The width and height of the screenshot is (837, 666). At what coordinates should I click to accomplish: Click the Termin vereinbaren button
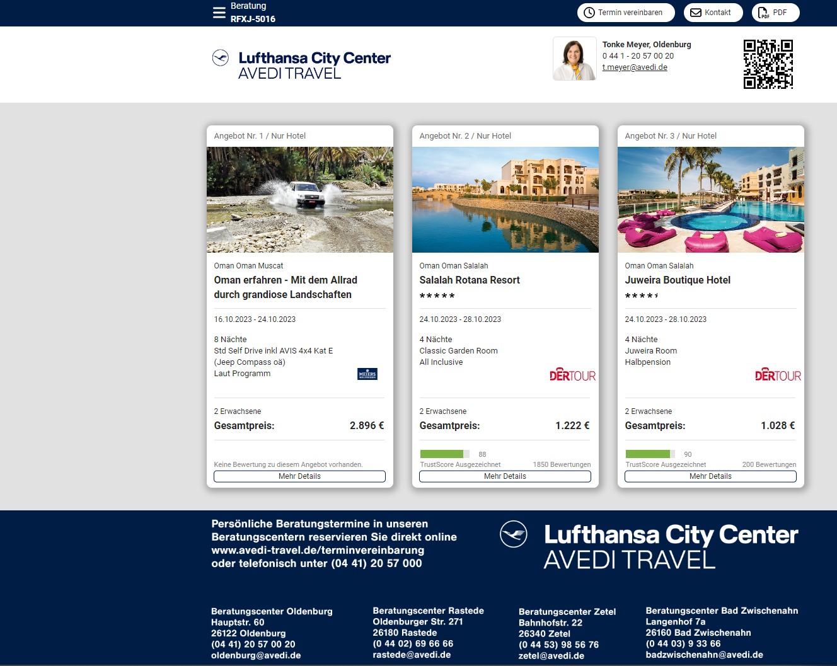625,13
